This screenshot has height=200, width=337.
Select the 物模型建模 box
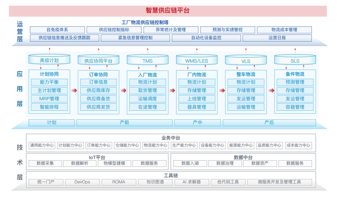pyautogui.click(x=114, y=164)
